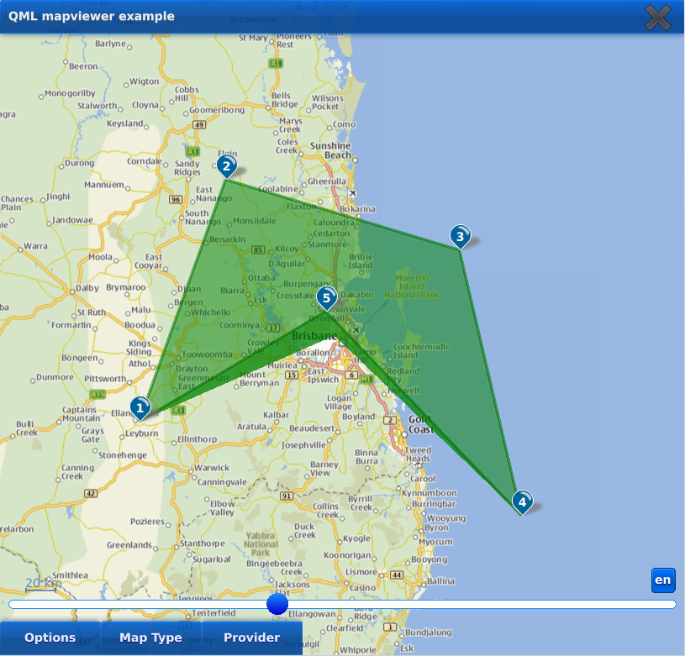Click the 'Pittsworth' town label
685x656 pixels.
[x=105, y=379]
